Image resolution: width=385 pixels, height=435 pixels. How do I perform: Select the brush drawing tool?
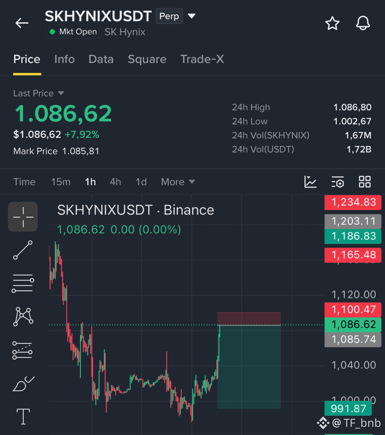click(23, 384)
